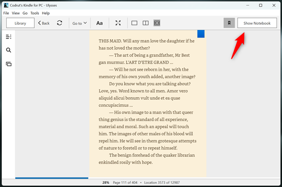This screenshot has height=187, width=282.
Task: Open the table of contents sidebar icon
Action: (x=8, y=37)
